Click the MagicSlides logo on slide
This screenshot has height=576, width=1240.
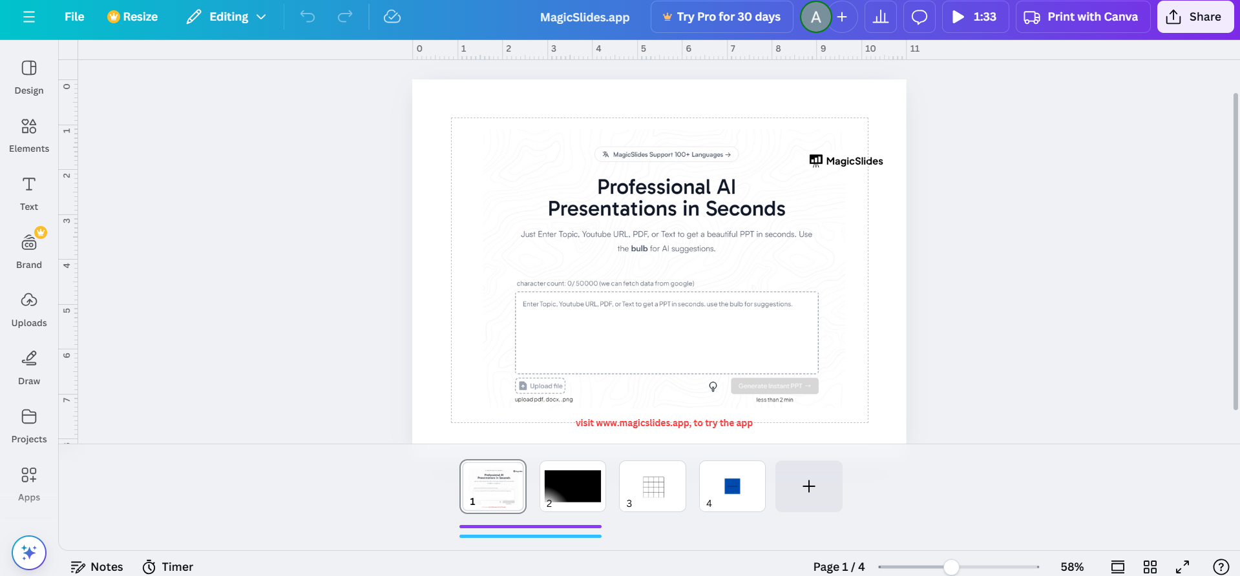coord(846,161)
